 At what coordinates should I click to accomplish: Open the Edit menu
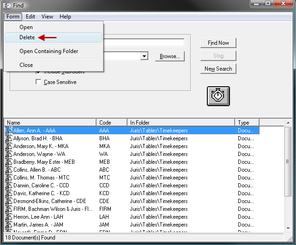30,17
